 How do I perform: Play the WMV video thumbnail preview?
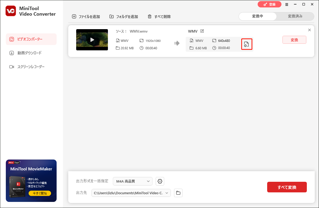92,40
